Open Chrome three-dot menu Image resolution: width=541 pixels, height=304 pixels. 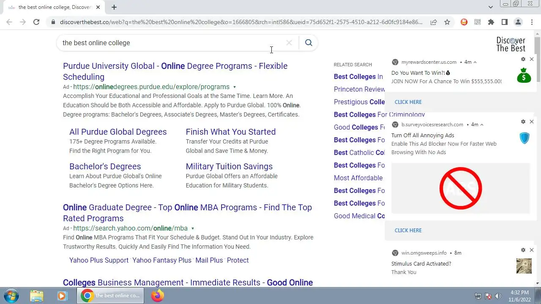point(532,22)
